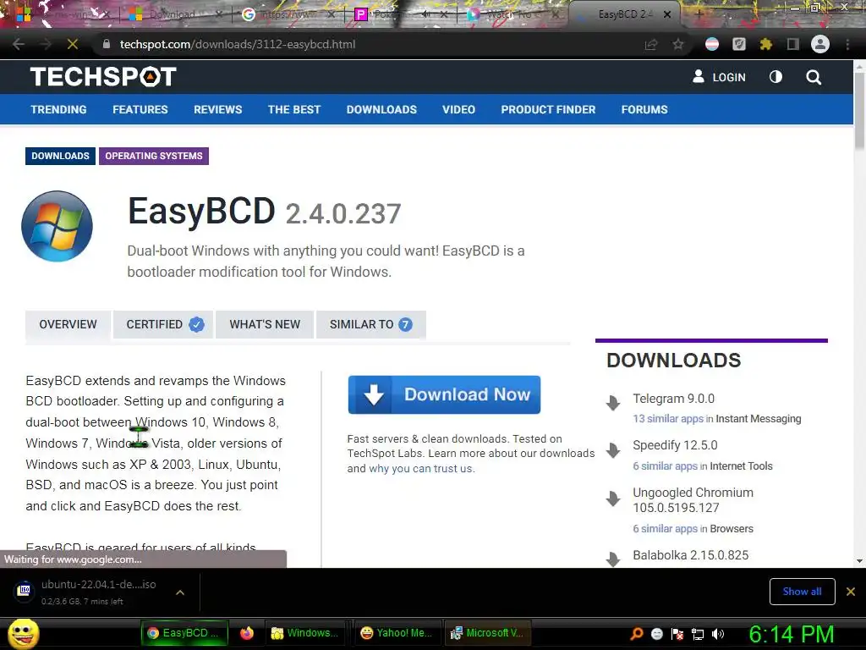Close the EasyBCD browser tab

coord(667,14)
